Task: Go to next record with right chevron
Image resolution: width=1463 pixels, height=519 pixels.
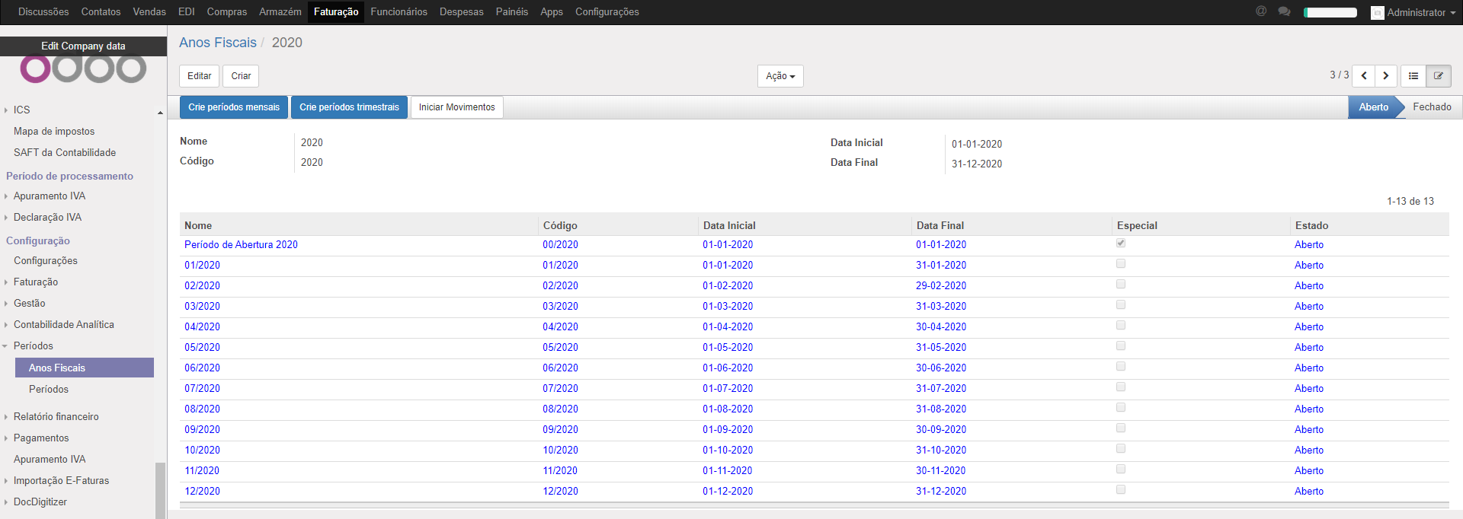Action: [1386, 75]
